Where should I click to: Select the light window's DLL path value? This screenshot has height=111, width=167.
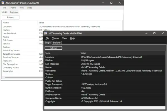pyautogui.click(x=69, y=26)
